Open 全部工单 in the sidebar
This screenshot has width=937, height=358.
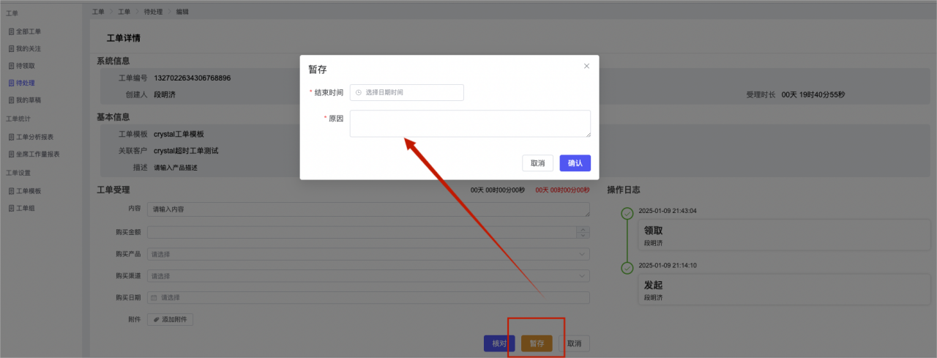tap(29, 31)
